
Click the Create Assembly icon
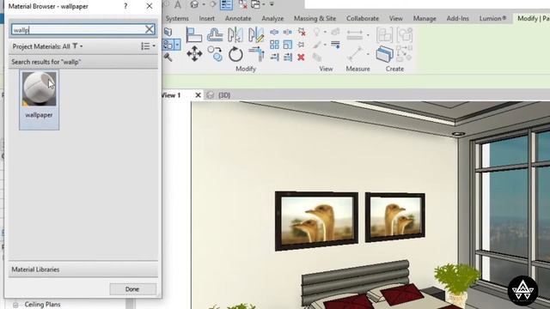coord(384,35)
